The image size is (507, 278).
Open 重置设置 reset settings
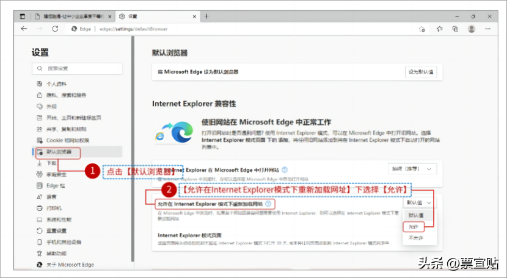(x=78, y=231)
